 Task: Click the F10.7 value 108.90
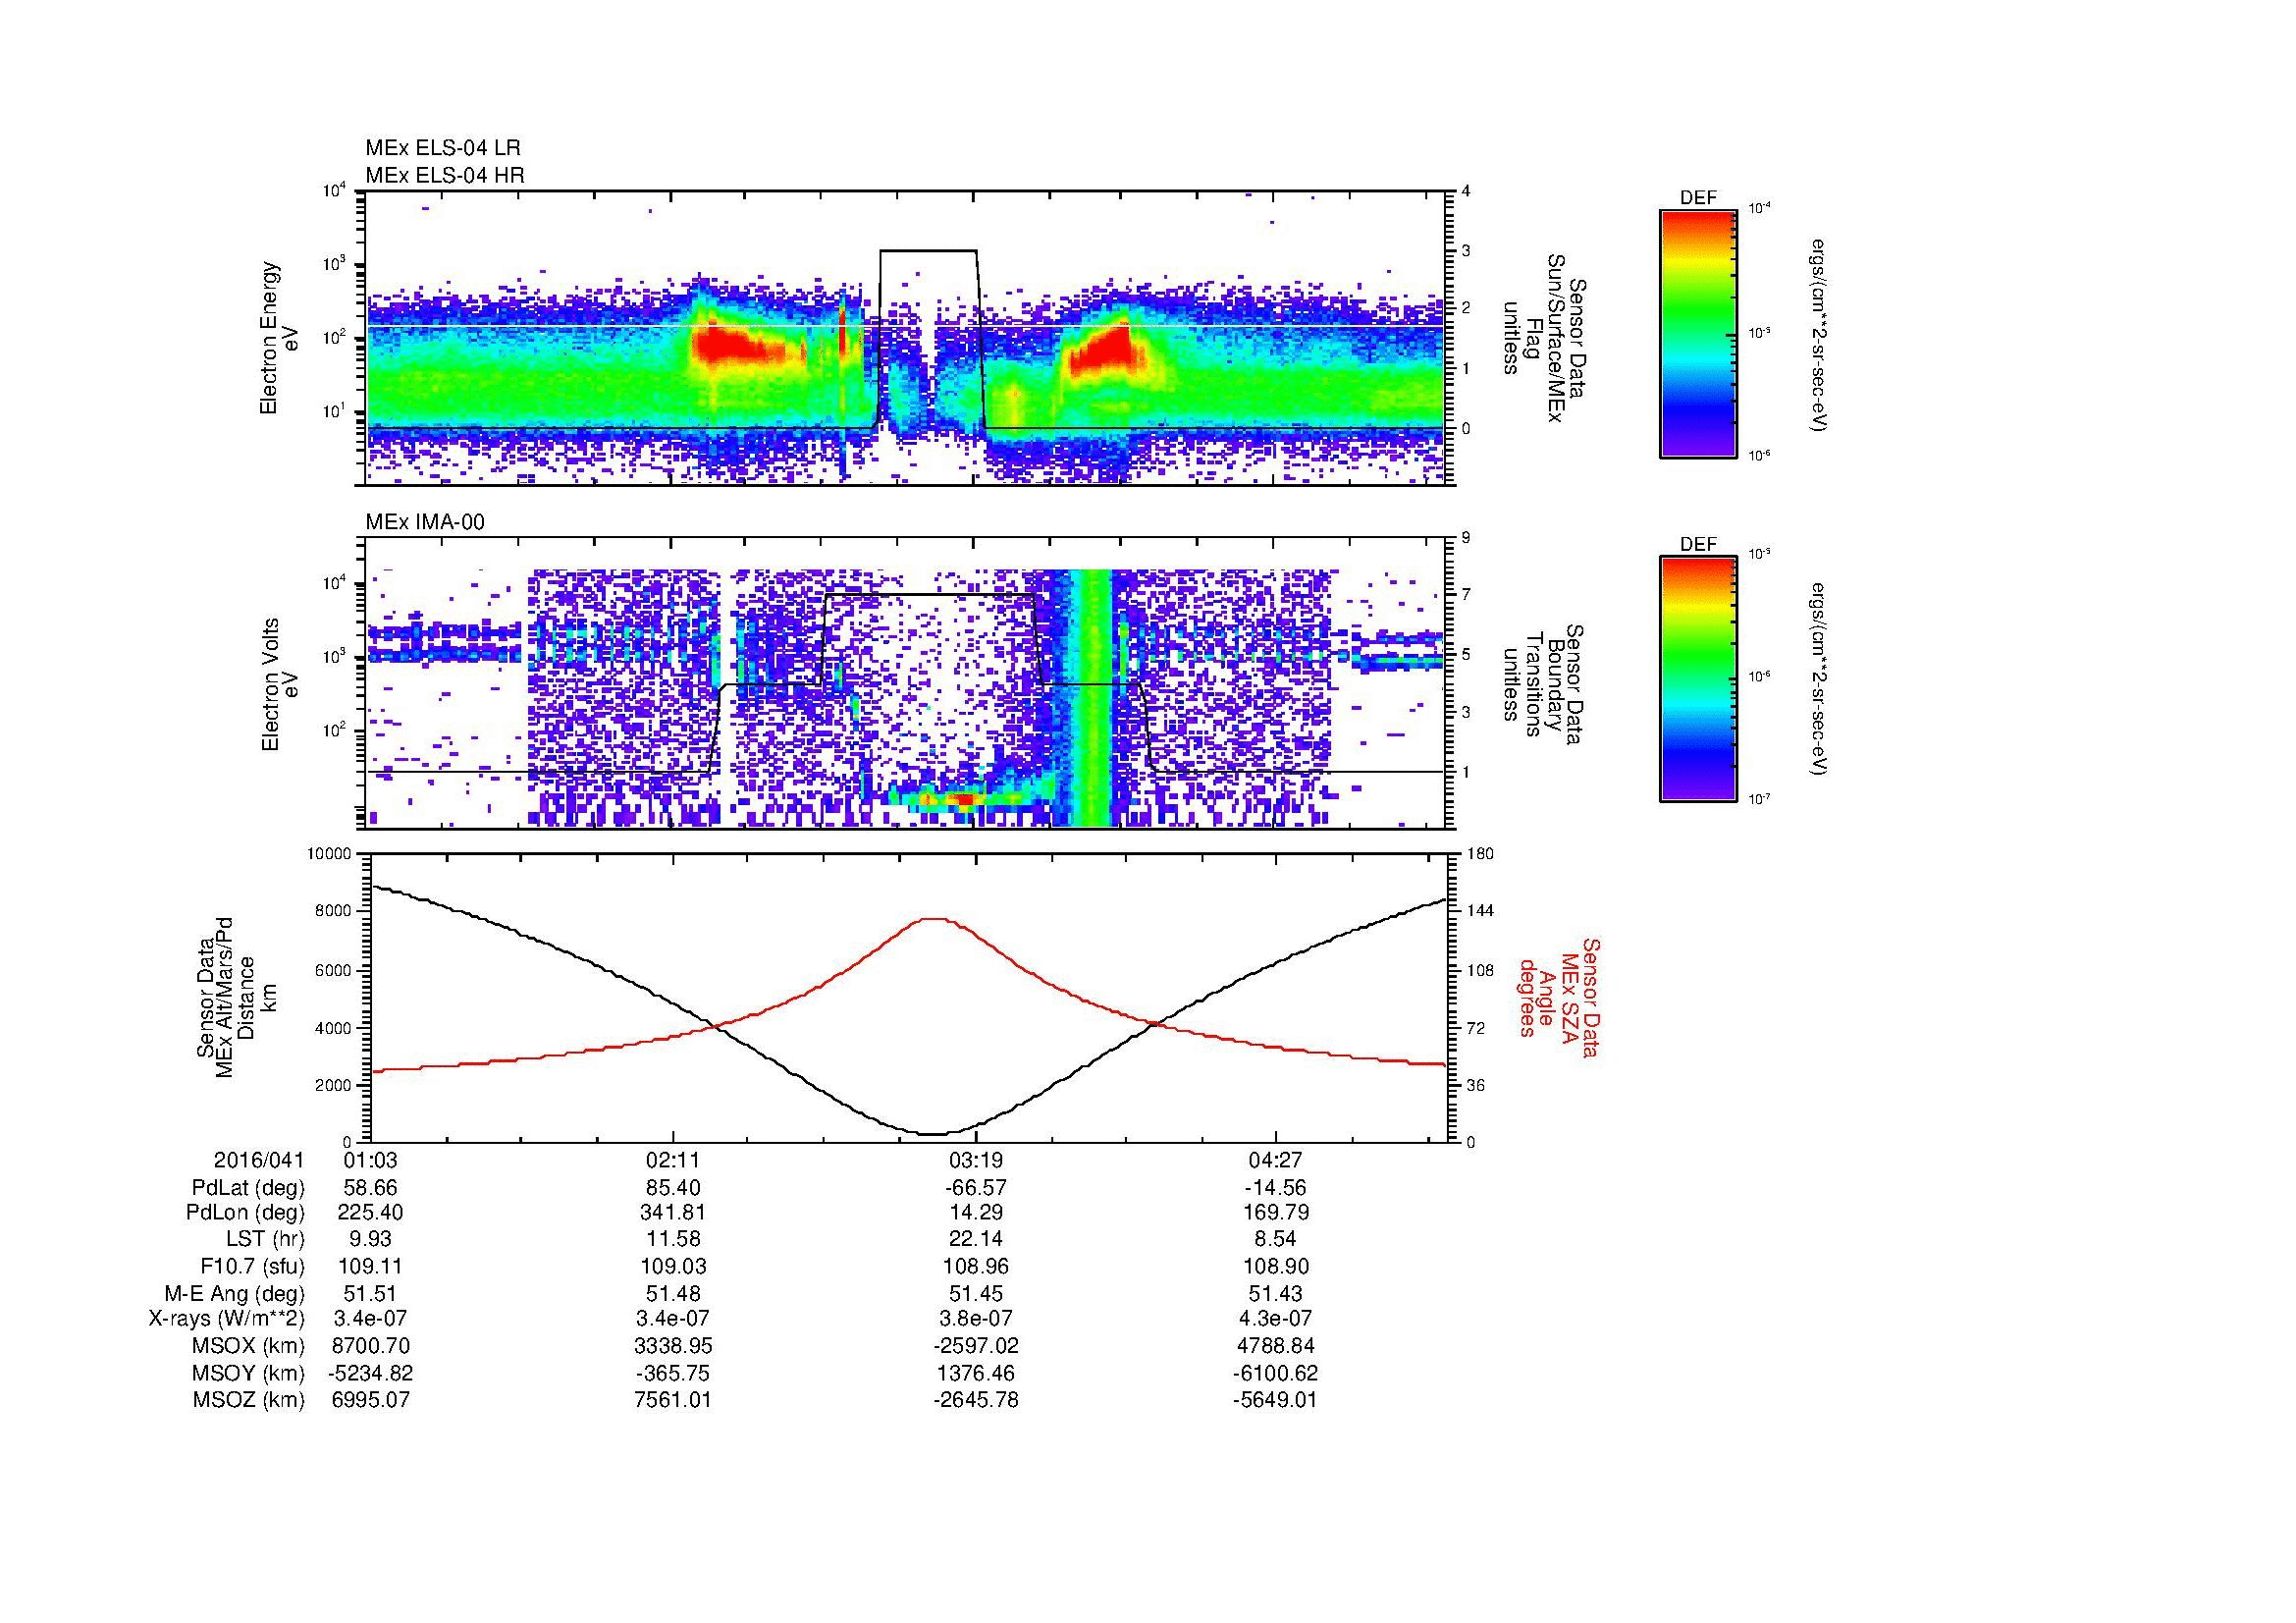[x=1276, y=1266]
